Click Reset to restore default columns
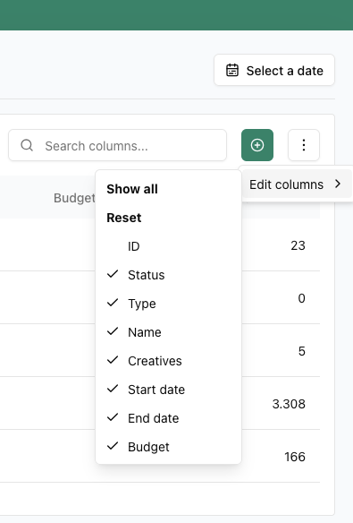Image resolution: width=353 pixels, height=523 pixels. (123, 218)
